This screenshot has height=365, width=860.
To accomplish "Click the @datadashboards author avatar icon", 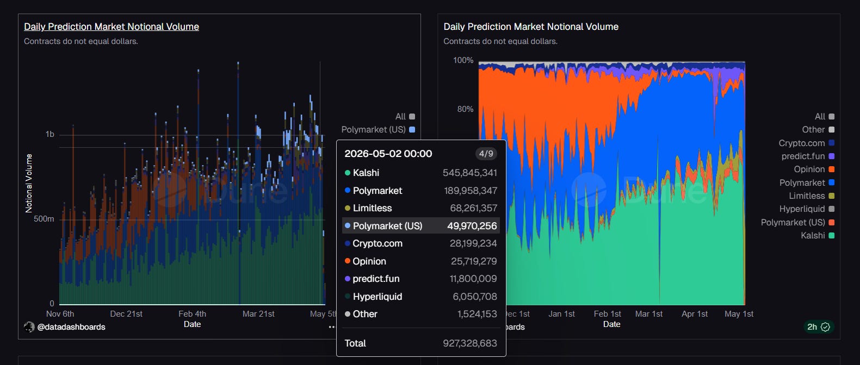I will click(29, 327).
